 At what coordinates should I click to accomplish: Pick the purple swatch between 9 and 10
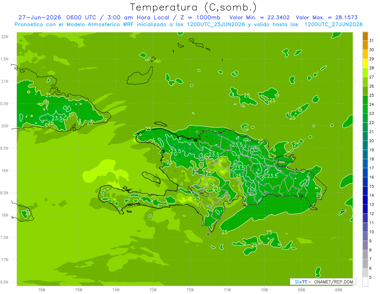coord(365,236)
